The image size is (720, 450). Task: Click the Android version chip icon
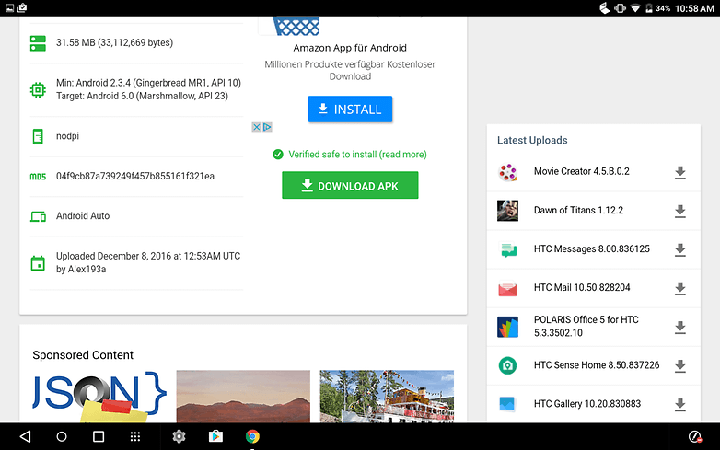pyautogui.click(x=38, y=89)
